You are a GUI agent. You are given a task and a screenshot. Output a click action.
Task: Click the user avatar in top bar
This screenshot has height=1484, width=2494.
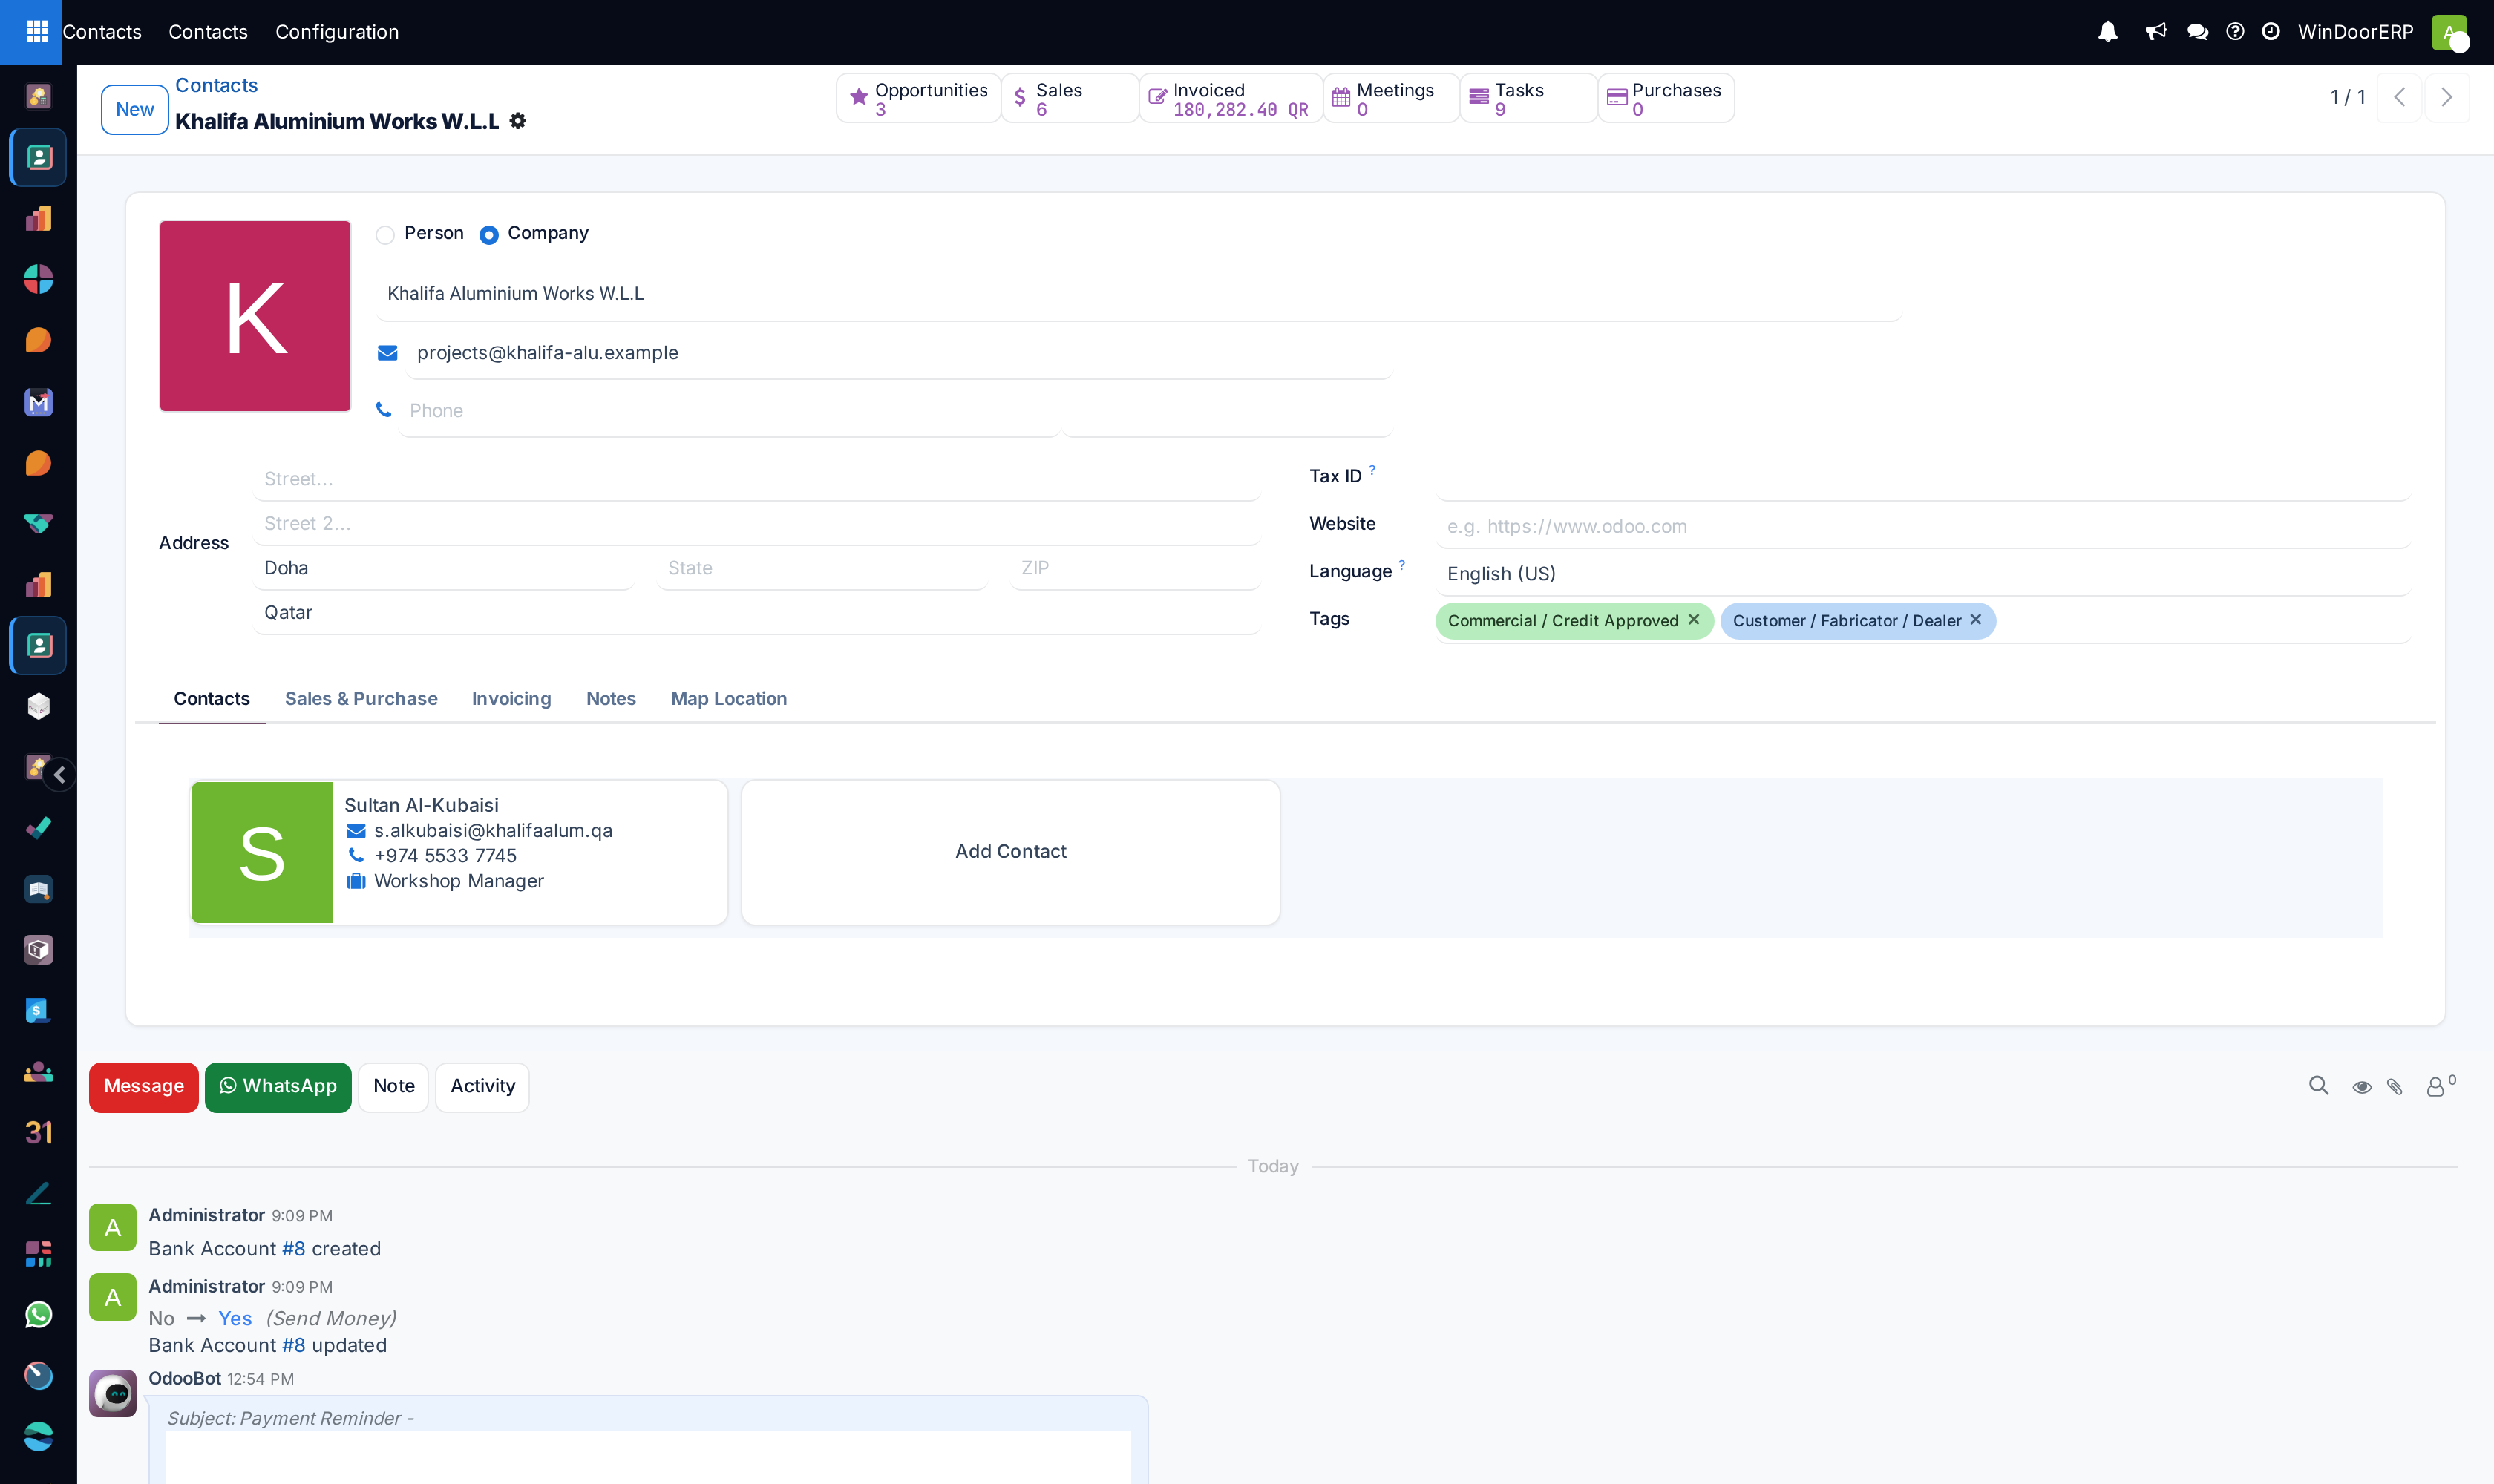[2449, 32]
